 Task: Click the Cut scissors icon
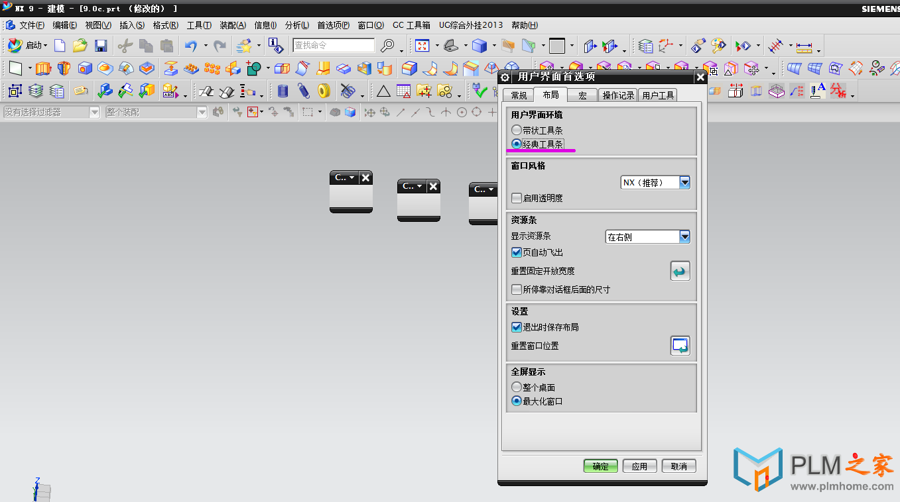(x=125, y=46)
